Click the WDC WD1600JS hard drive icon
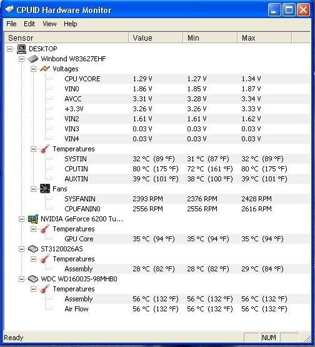This screenshot has height=347, width=315. point(33,279)
